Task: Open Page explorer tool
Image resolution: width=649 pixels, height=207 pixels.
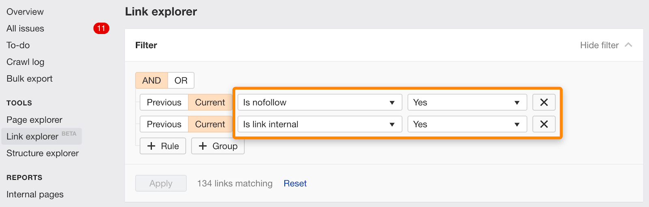Action: [34, 120]
